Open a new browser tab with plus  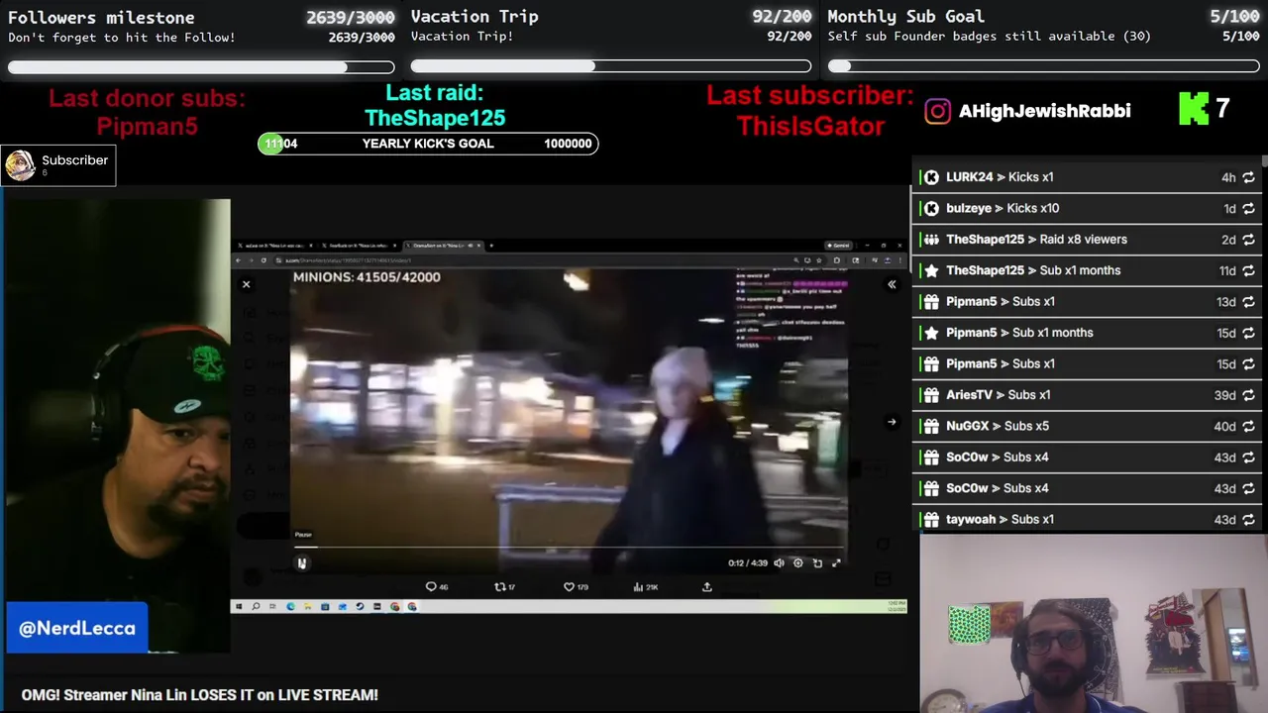pyautogui.click(x=491, y=246)
